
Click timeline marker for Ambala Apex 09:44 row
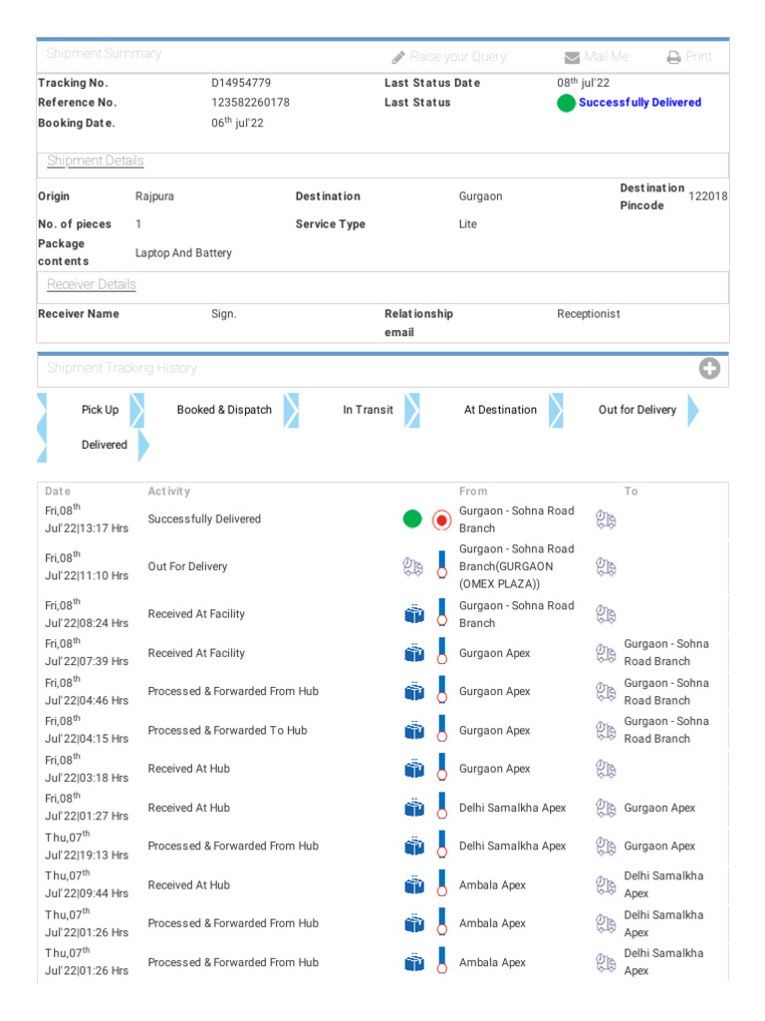coord(442,885)
